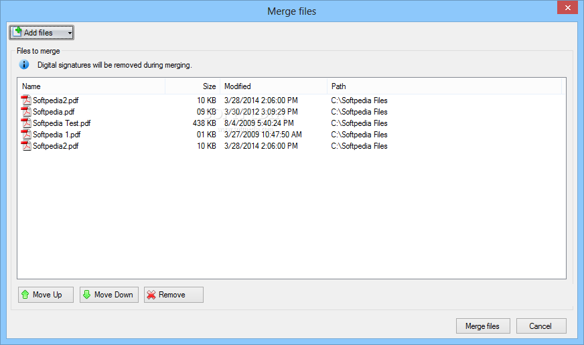Click the 438 KB size cell
This screenshot has width=584, height=345.
point(204,123)
